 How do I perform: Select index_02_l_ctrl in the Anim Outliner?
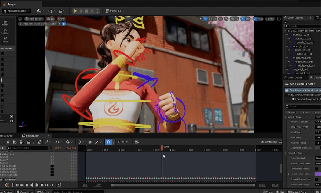[303, 50]
